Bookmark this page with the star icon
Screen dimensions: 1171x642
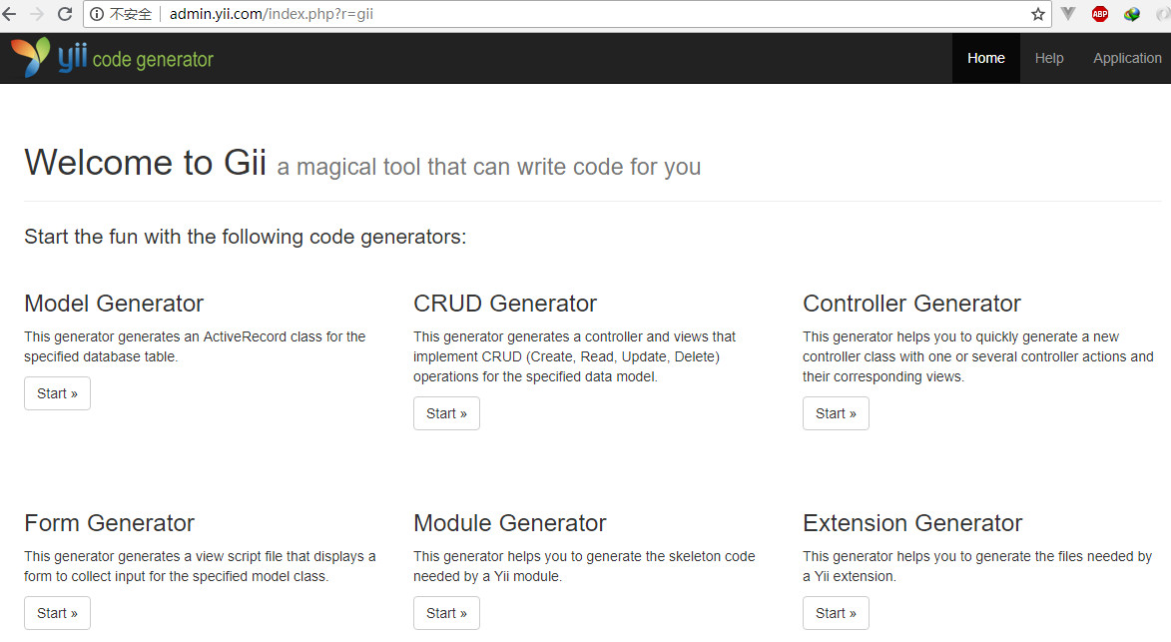pos(1038,14)
